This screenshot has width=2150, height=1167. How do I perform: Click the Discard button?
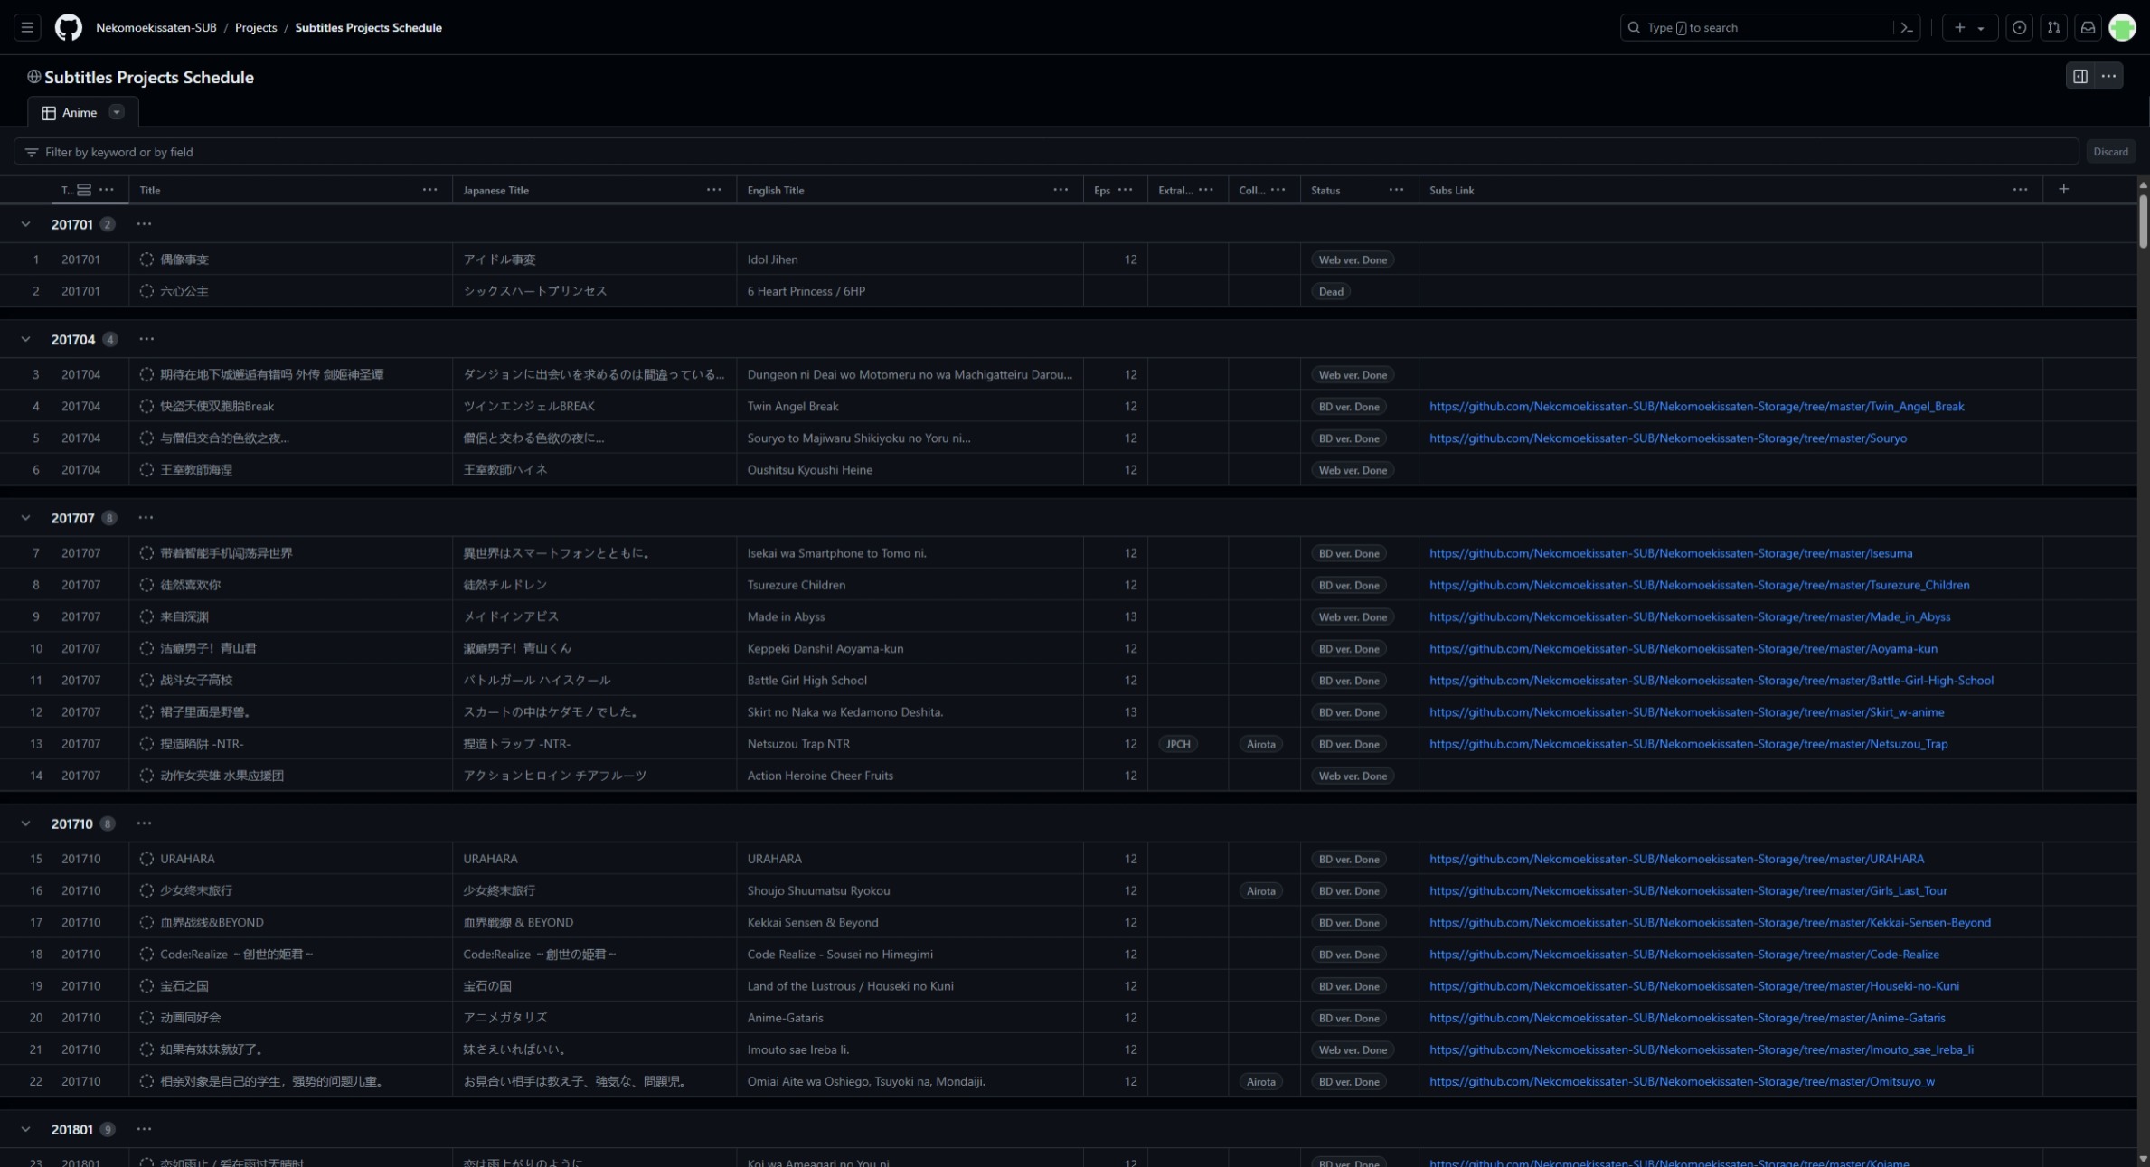tap(2110, 152)
